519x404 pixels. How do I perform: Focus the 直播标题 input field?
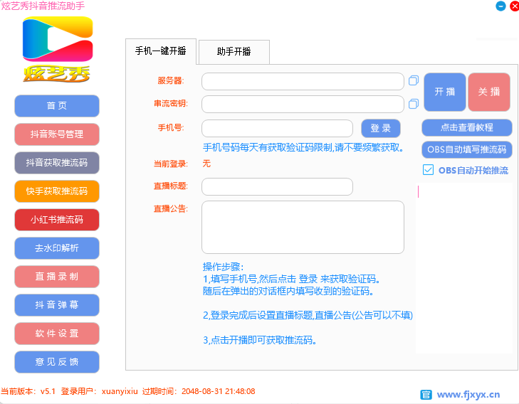pos(277,186)
